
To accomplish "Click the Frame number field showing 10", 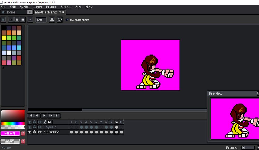I will [248, 148].
